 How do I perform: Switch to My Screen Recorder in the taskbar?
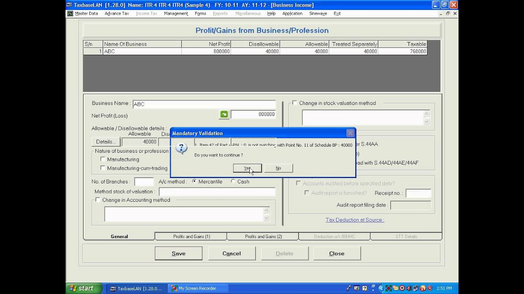198,288
